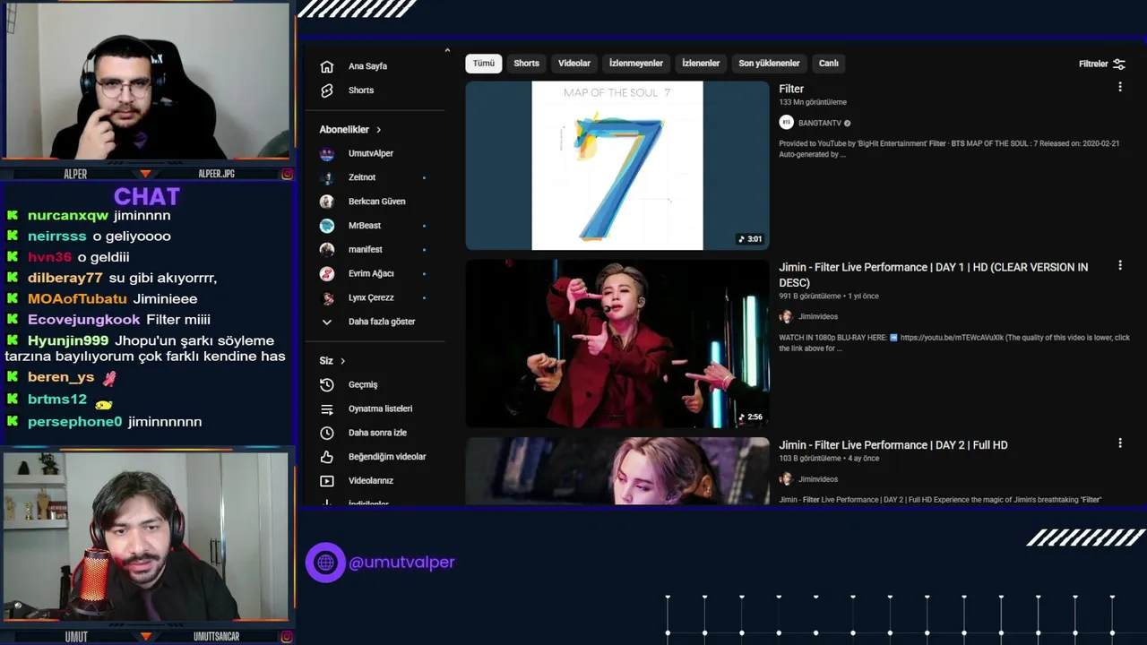Click Instagram icon next to UMUTTSANCAR
The image size is (1147, 645).
[x=287, y=637]
